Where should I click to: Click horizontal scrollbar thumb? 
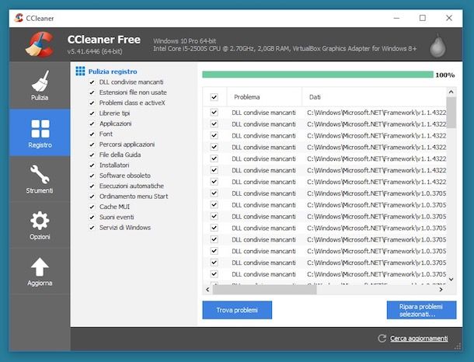tap(264, 290)
